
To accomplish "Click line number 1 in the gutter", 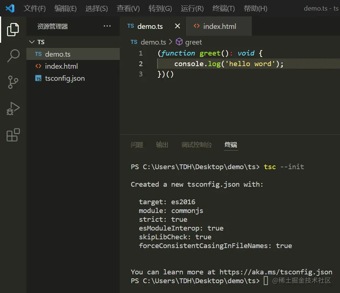I will [141, 53].
